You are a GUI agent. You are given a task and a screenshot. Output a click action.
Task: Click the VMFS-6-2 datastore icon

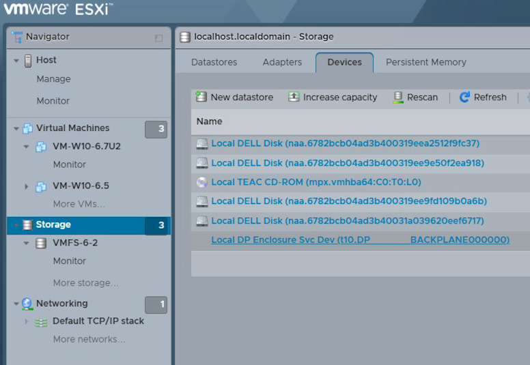coord(41,243)
